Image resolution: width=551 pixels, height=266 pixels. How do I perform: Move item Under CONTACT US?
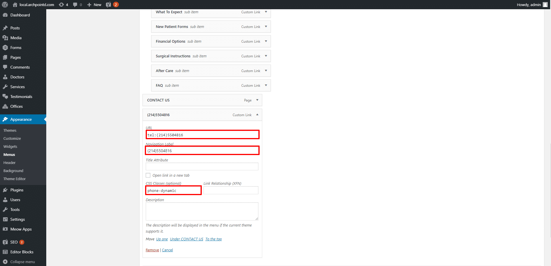click(x=186, y=239)
